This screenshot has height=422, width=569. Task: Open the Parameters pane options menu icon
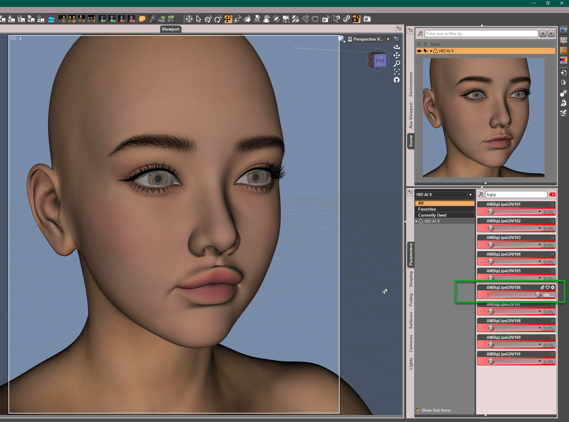pos(411,192)
